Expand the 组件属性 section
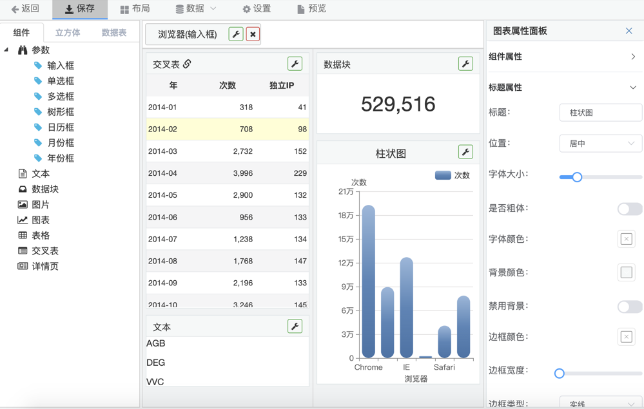This screenshot has height=409, width=644. [565, 57]
